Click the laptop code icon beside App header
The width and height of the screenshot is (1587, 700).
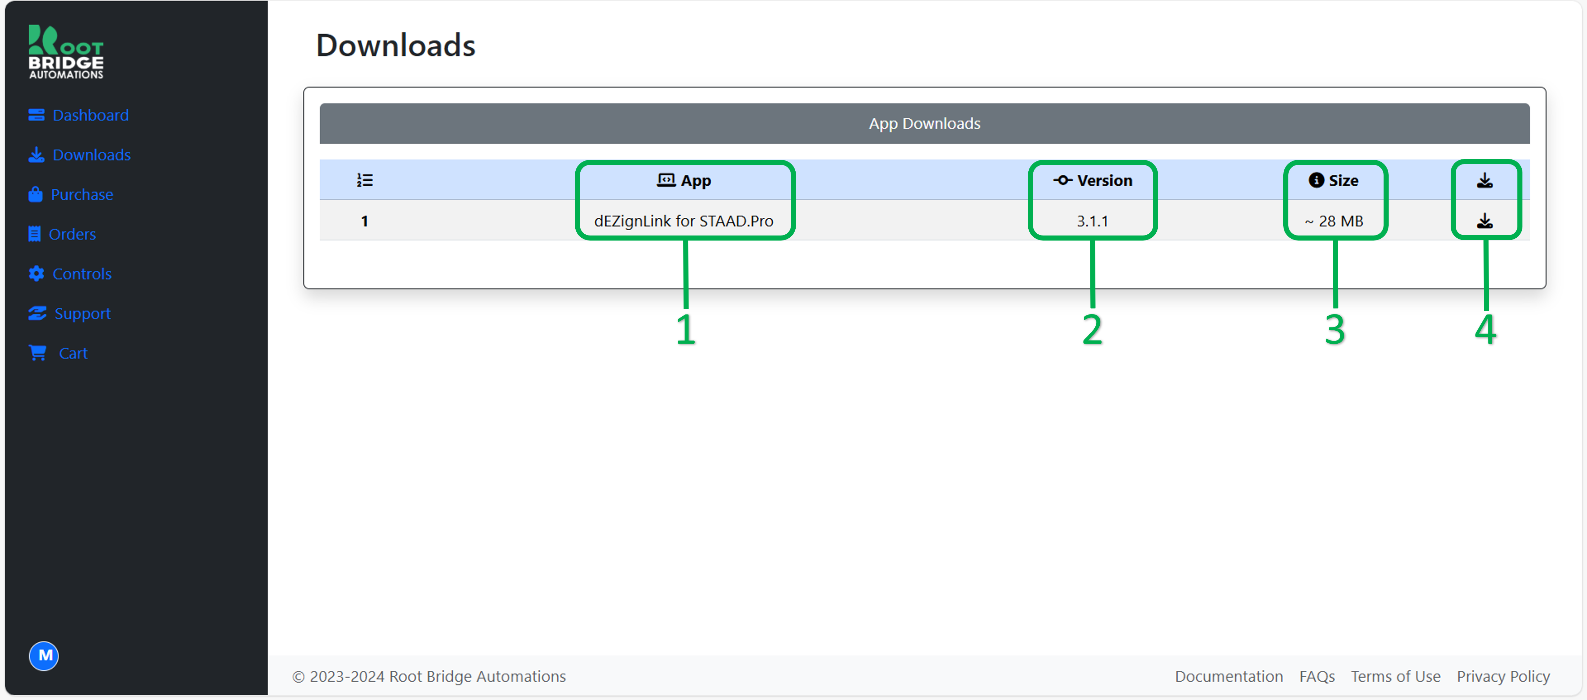pos(666,181)
